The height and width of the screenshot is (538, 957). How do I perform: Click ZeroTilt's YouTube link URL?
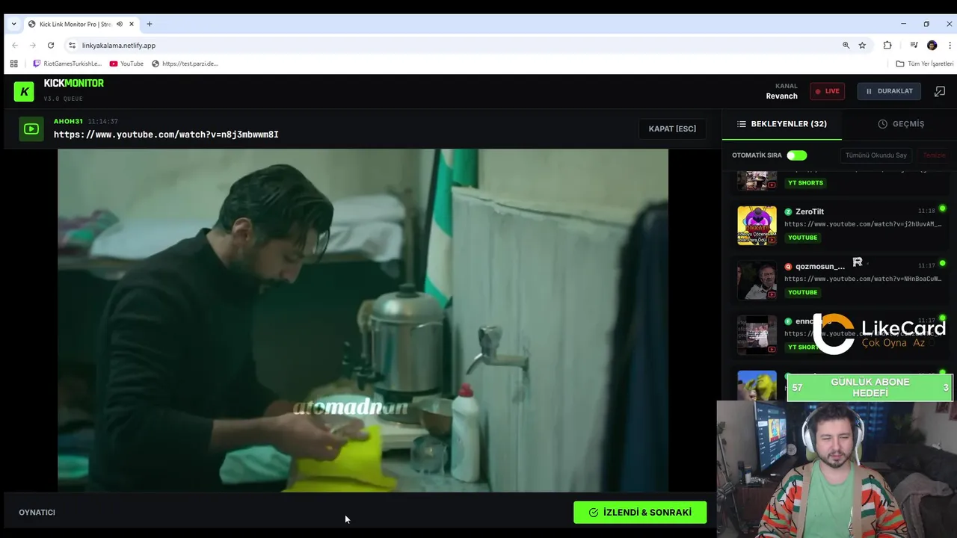[x=863, y=224]
